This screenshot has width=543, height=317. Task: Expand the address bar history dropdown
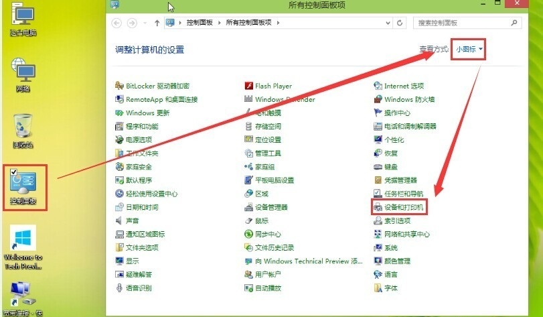point(388,23)
